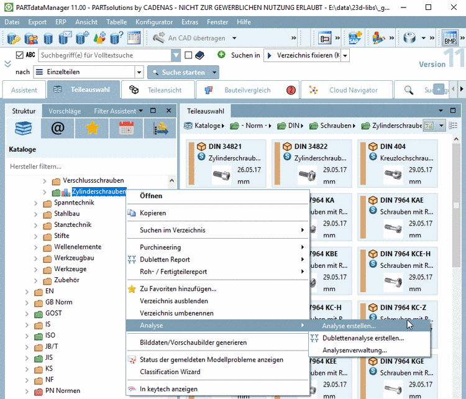Open the calendar history icon

[126, 128]
